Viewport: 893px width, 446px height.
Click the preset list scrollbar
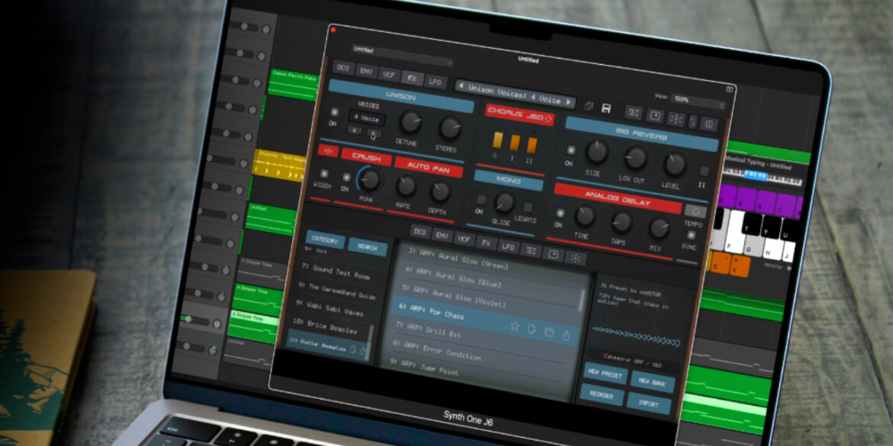click(x=582, y=300)
